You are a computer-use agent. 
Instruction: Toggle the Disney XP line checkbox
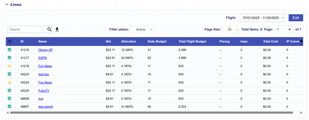click(10, 49)
